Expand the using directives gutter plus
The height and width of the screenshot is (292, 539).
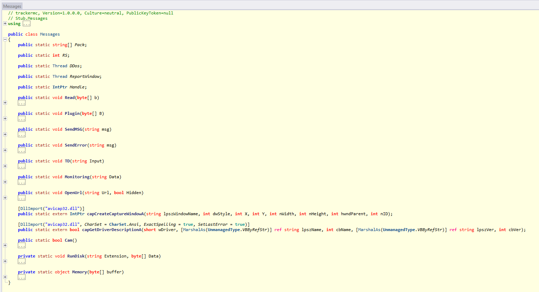[x=5, y=24]
